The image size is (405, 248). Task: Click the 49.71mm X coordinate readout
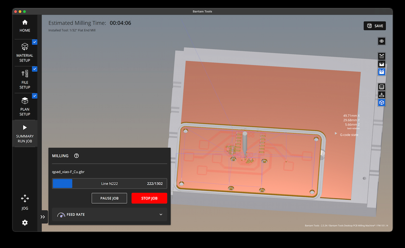[x=351, y=116]
